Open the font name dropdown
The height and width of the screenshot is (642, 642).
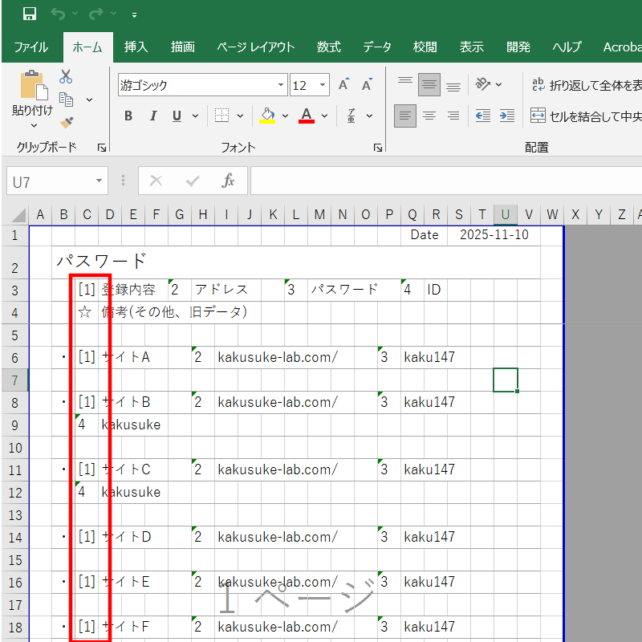281,85
